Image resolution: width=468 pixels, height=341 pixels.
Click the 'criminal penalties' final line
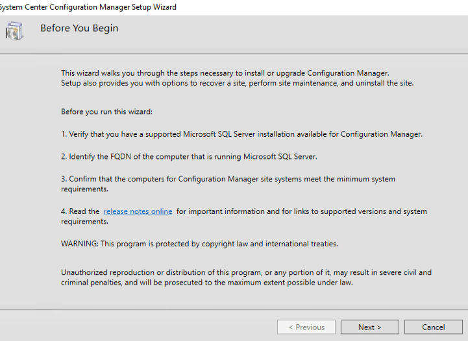[206, 283]
